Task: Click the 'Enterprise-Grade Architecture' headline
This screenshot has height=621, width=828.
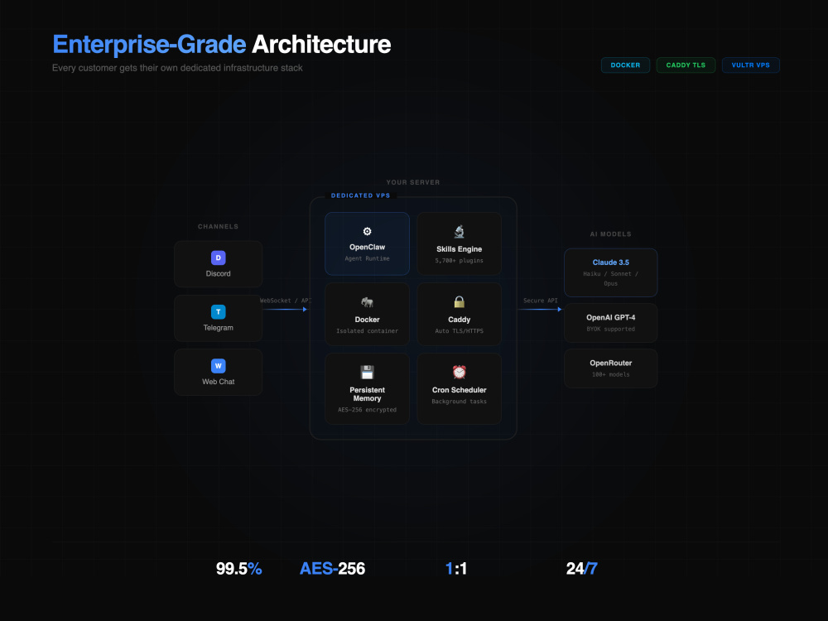Action: click(x=222, y=45)
